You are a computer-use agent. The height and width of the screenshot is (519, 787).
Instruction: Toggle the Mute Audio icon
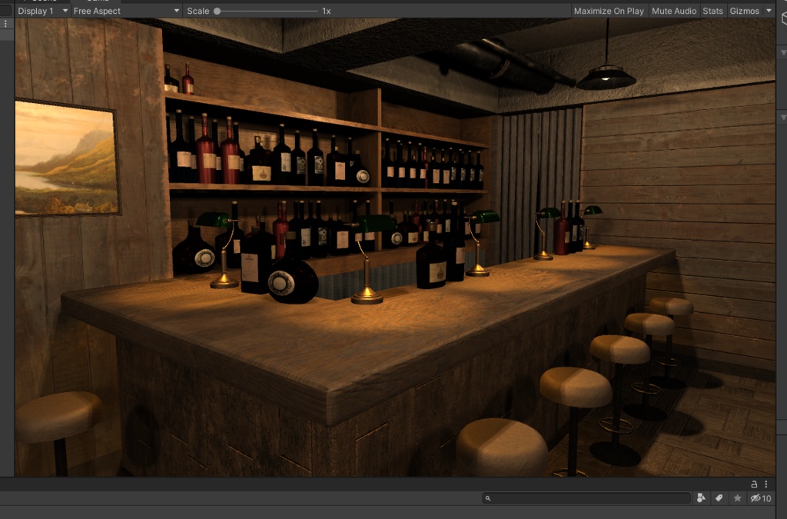click(674, 11)
